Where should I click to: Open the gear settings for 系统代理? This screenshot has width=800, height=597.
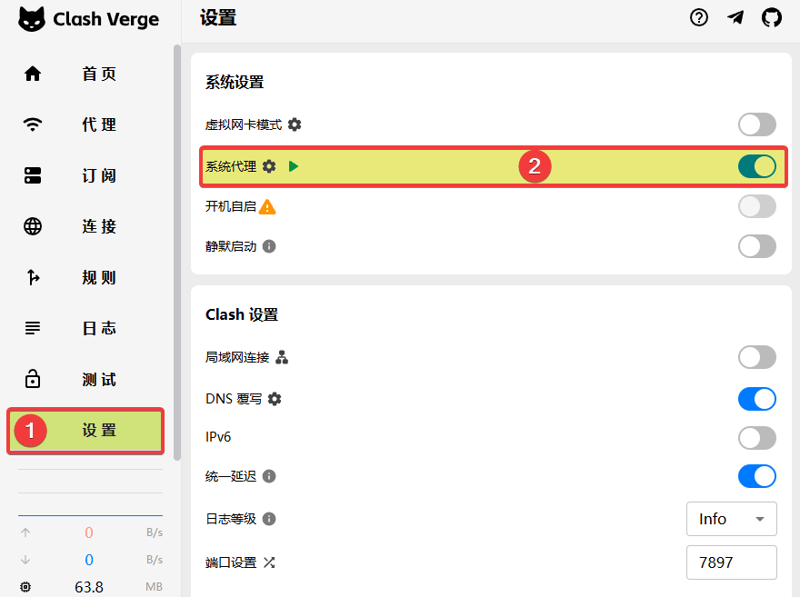tap(269, 166)
